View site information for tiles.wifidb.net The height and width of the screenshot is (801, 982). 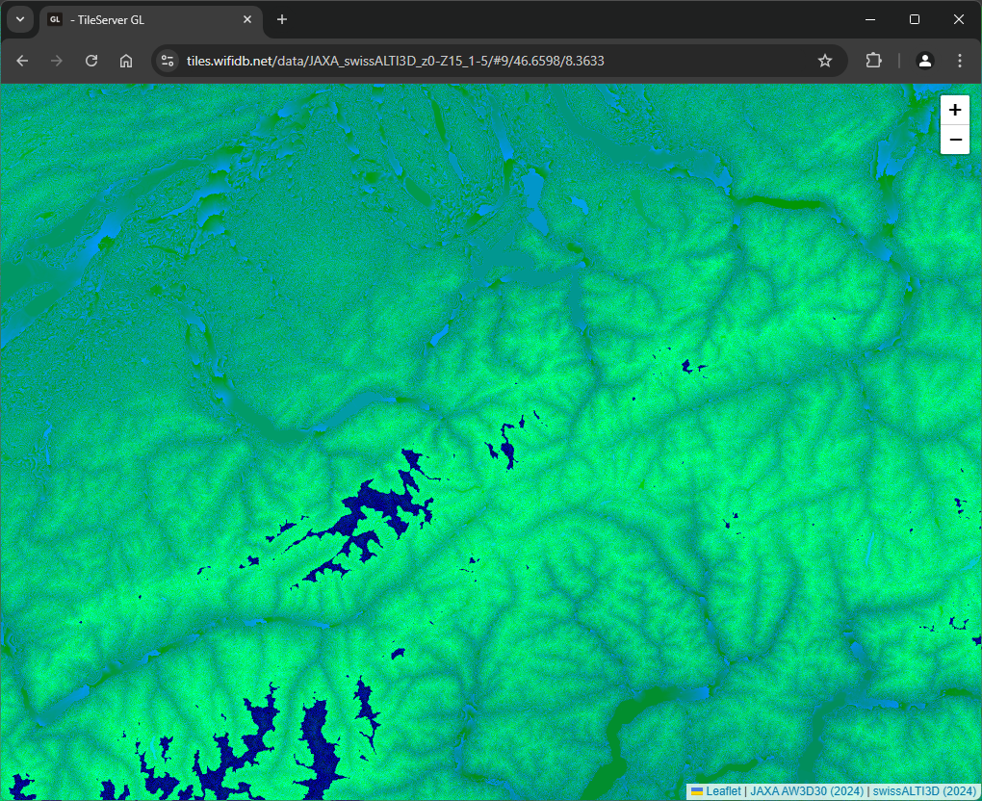[x=168, y=61]
